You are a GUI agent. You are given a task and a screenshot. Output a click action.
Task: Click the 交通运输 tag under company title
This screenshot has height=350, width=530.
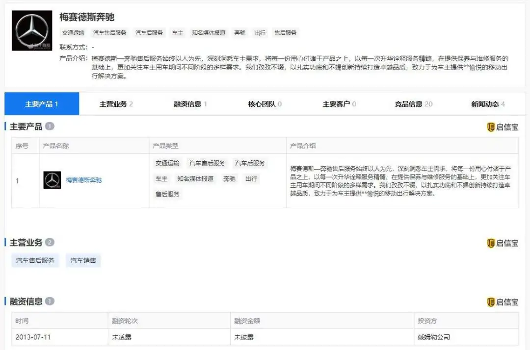tap(73, 33)
